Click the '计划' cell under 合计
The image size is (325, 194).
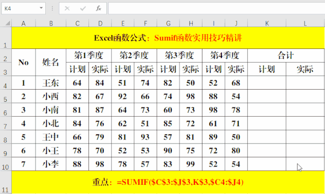267,69
